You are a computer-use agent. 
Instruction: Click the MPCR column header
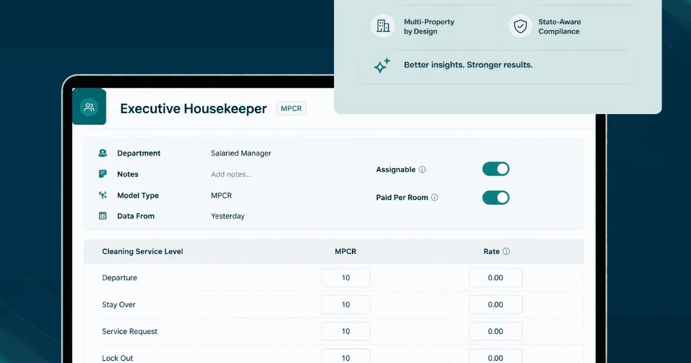[x=345, y=252]
